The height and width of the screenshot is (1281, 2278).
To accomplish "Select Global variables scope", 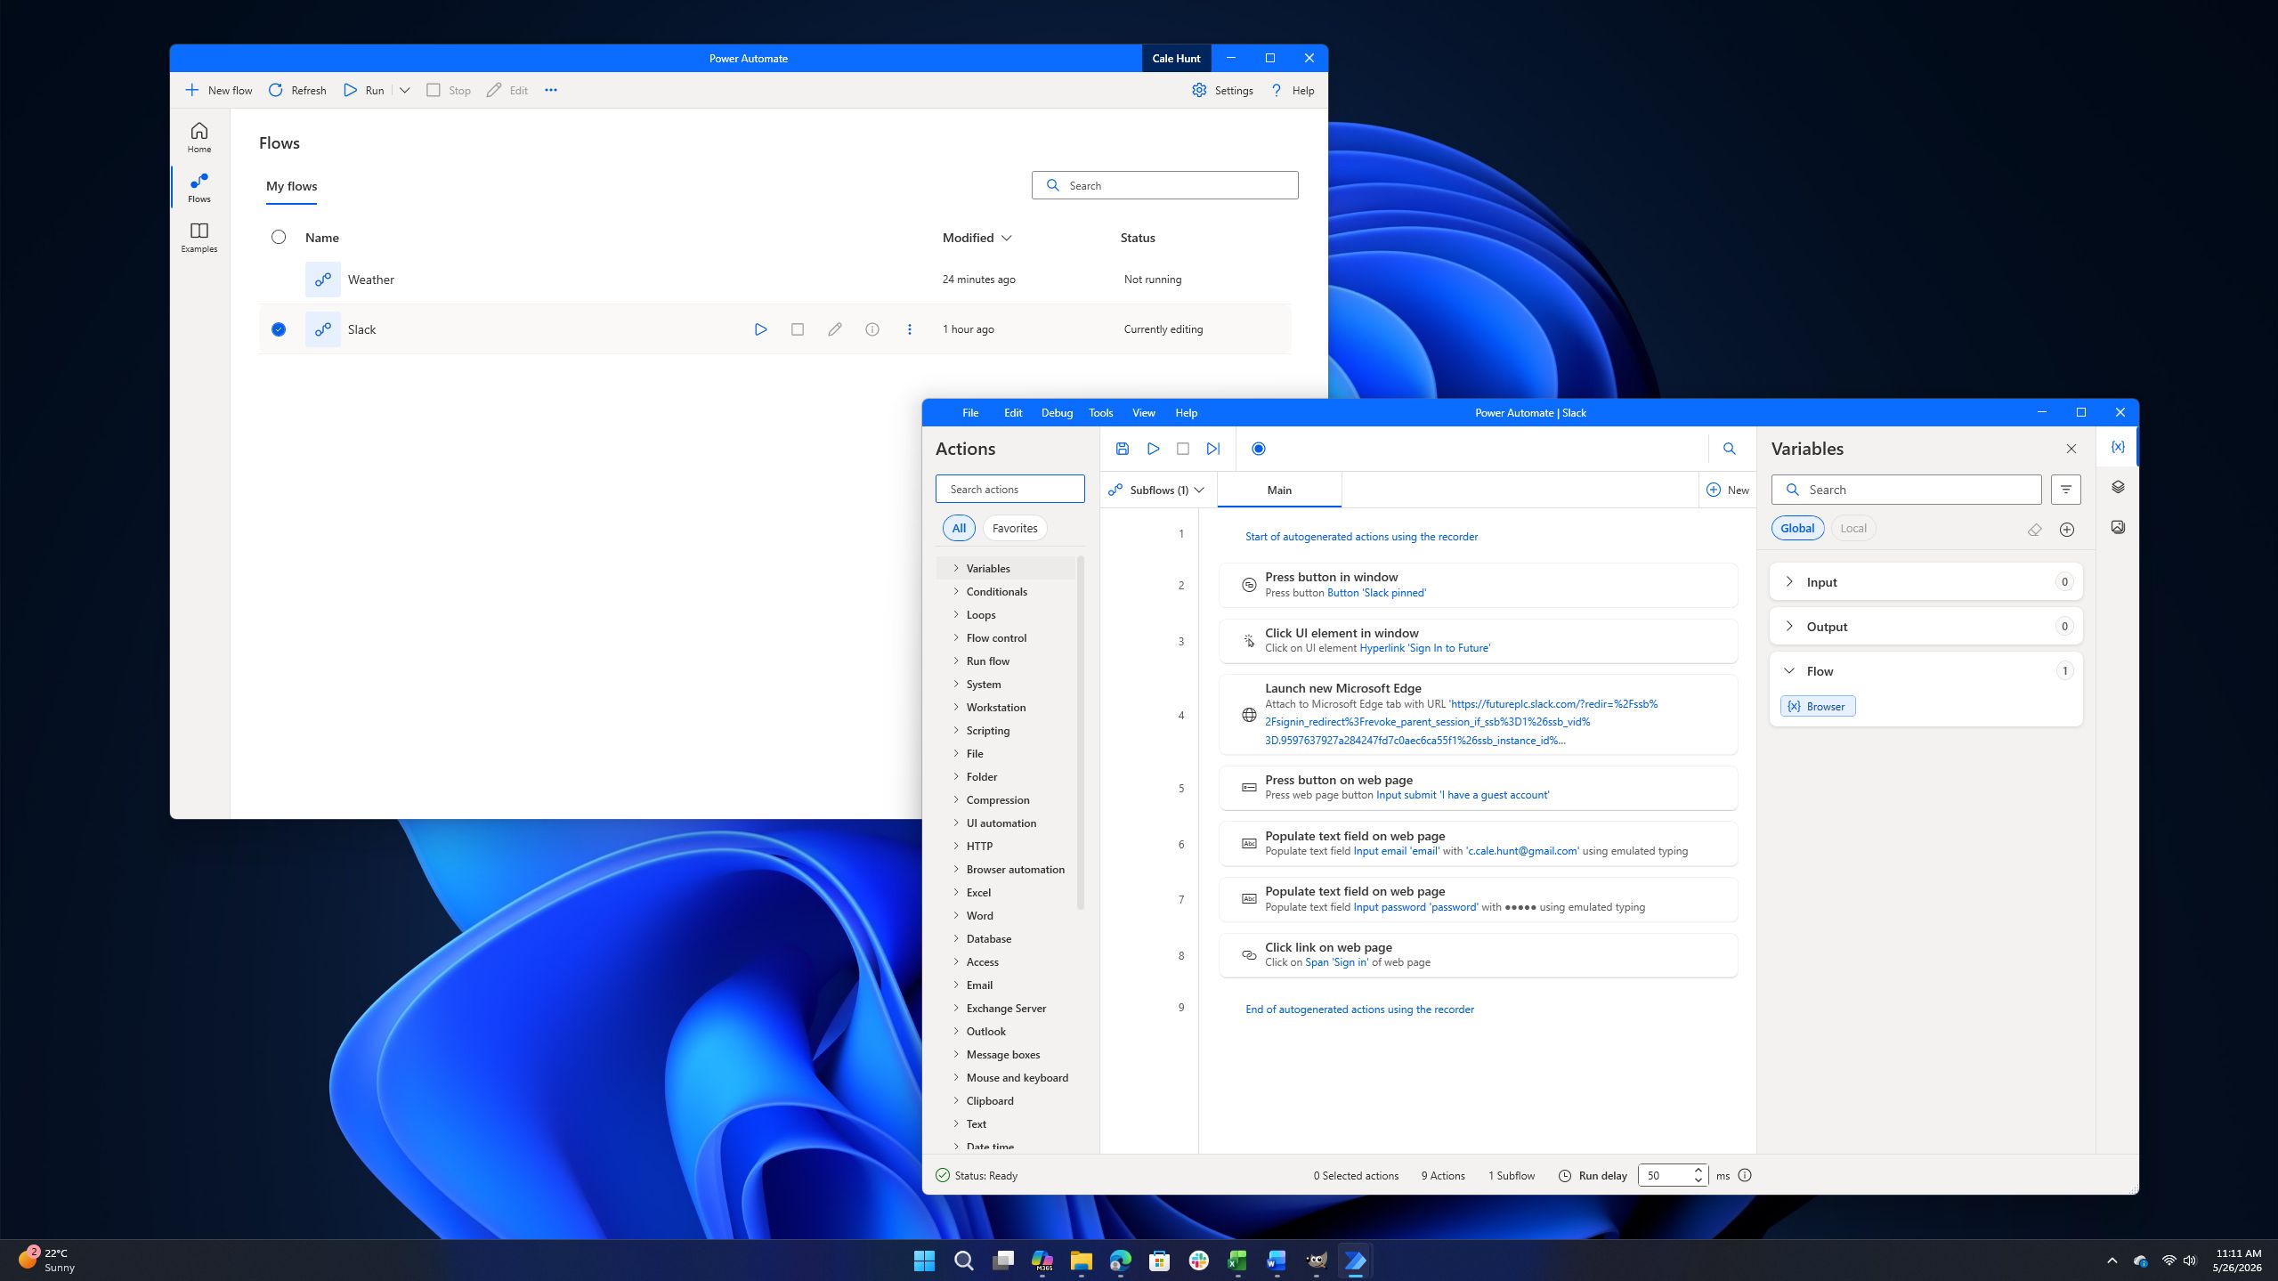I will pyautogui.click(x=1797, y=528).
